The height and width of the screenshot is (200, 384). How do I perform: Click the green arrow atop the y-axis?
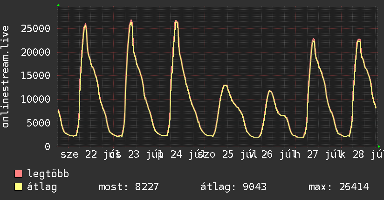coord(58,5)
